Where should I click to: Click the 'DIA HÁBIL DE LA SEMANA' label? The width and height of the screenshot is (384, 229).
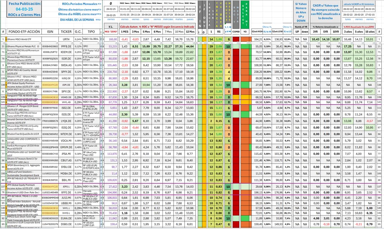pos(81,20)
